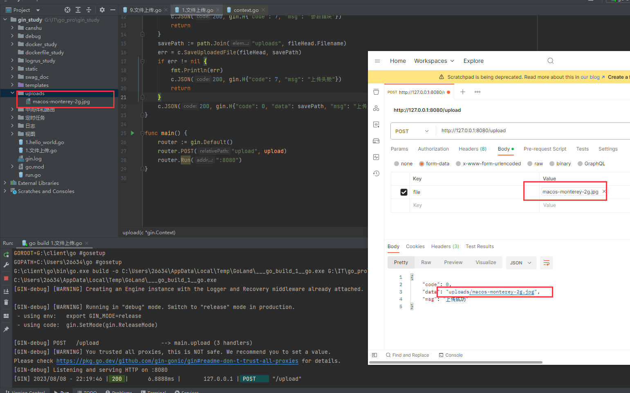Viewport: 630px width, 393px height.
Task: Open Postman History sidebar icon
Action: [x=376, y=173]
